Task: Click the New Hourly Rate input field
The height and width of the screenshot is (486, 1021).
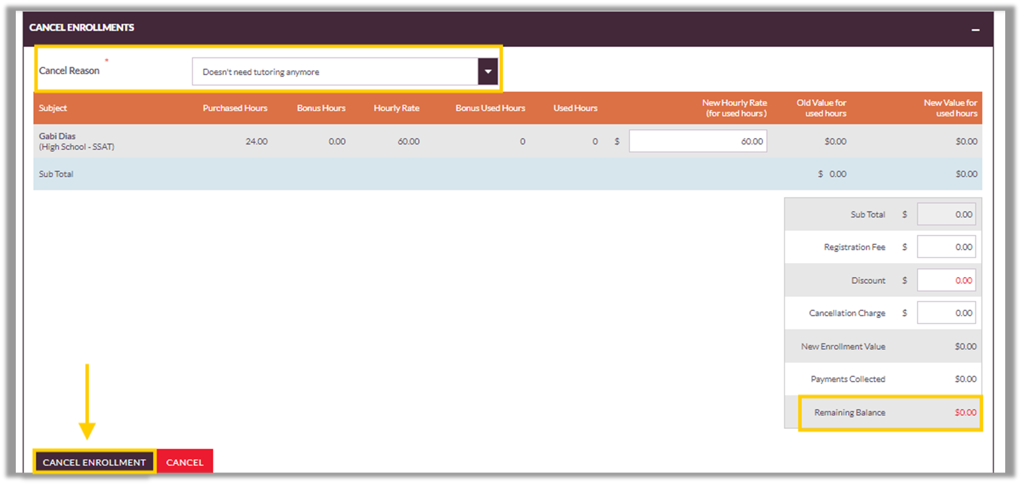Action: pos(698,141)
